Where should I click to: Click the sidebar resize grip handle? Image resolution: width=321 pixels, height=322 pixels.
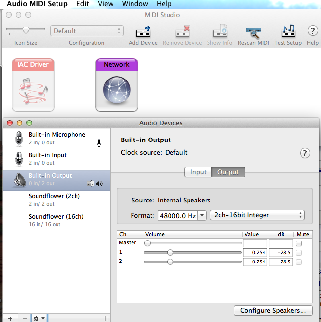tap(105, 318)
